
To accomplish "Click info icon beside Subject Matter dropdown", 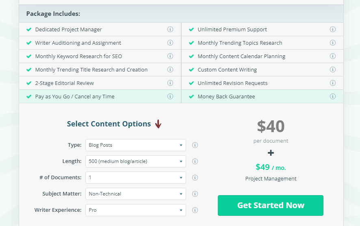I will pyautogui.click(x=195, y=194).
